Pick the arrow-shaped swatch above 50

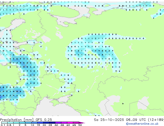pos(82,123)
